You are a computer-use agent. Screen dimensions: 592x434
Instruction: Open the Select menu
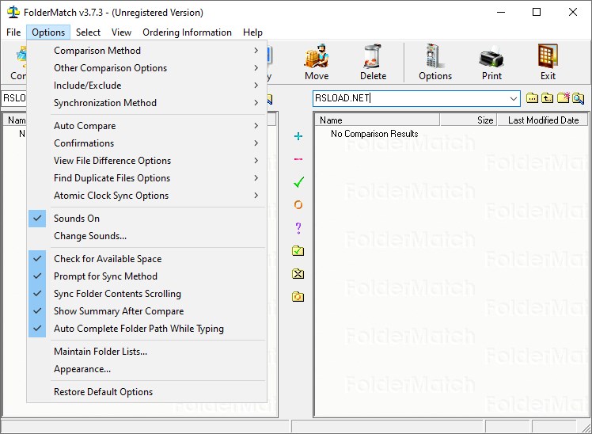point(88,32)
